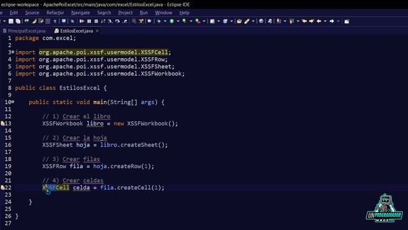408x230 pixels.
Task: Open the New Java Class dropdown arrow
Action: [231, 21]
